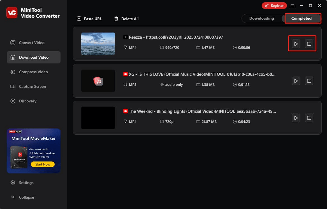Open Download Video section
Viewport: 327px width, 209px height.
pos(34,57)
